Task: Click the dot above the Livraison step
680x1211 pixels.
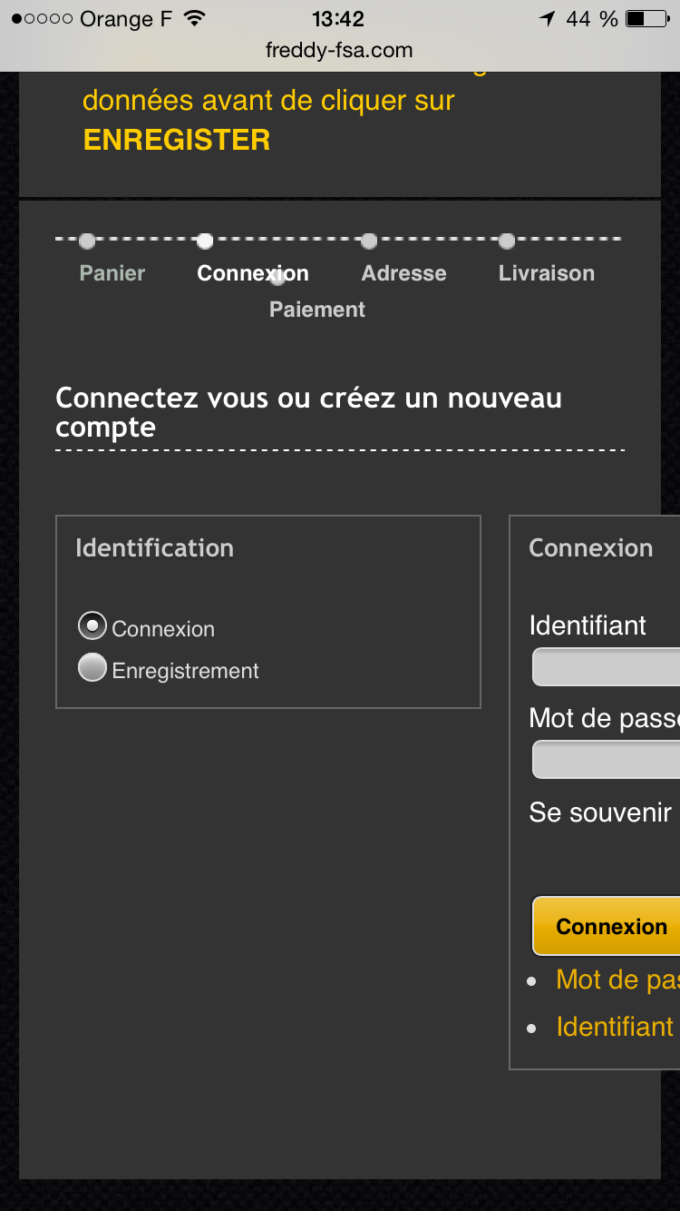Action: point(507,241)
